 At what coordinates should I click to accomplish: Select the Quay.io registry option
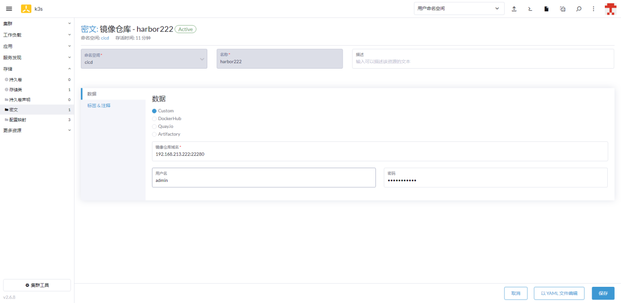point(154,126)
